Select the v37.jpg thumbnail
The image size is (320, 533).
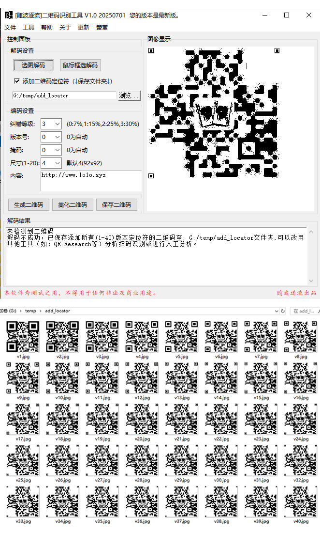[x=182, y=502]
